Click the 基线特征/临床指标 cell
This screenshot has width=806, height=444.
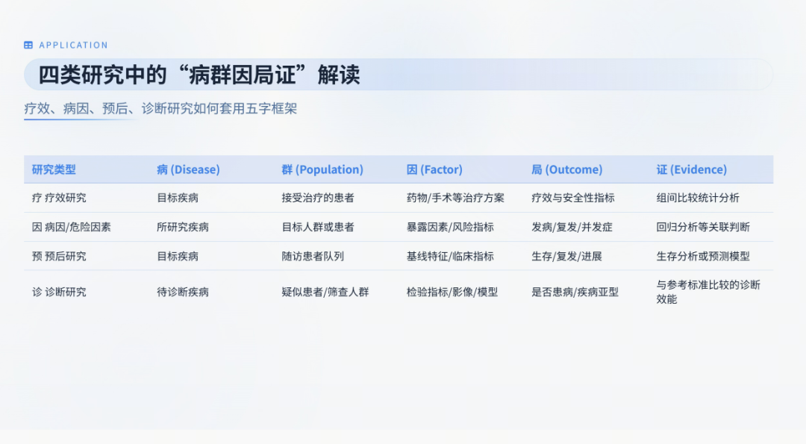[x=450, y=257]
